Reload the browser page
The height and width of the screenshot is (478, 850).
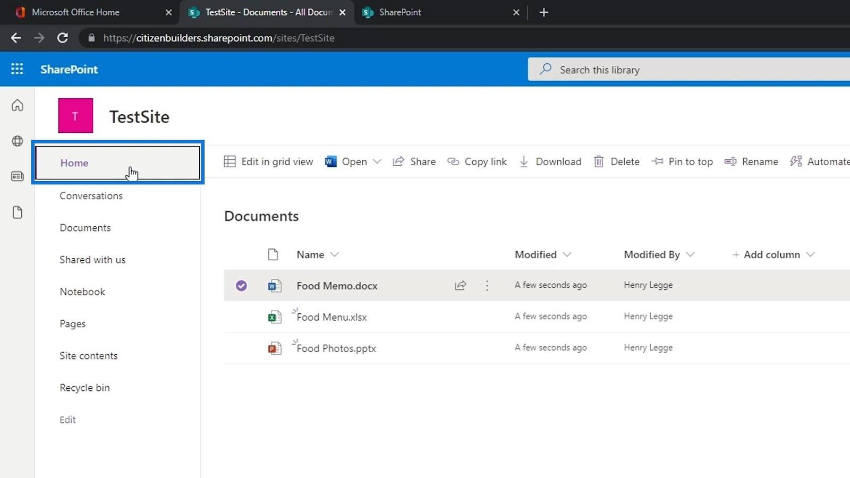[x=63, y=38]
